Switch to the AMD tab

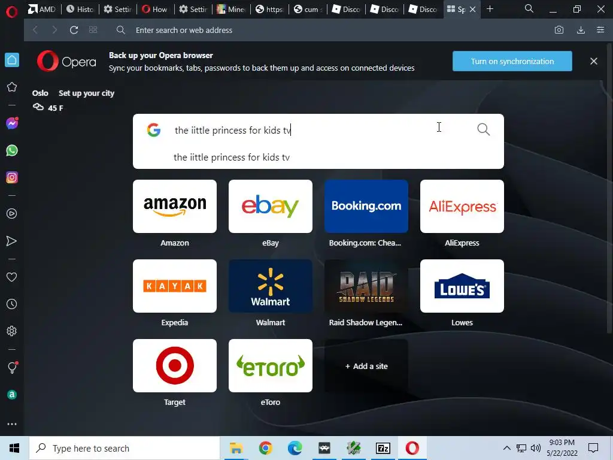tap(43, 9)
